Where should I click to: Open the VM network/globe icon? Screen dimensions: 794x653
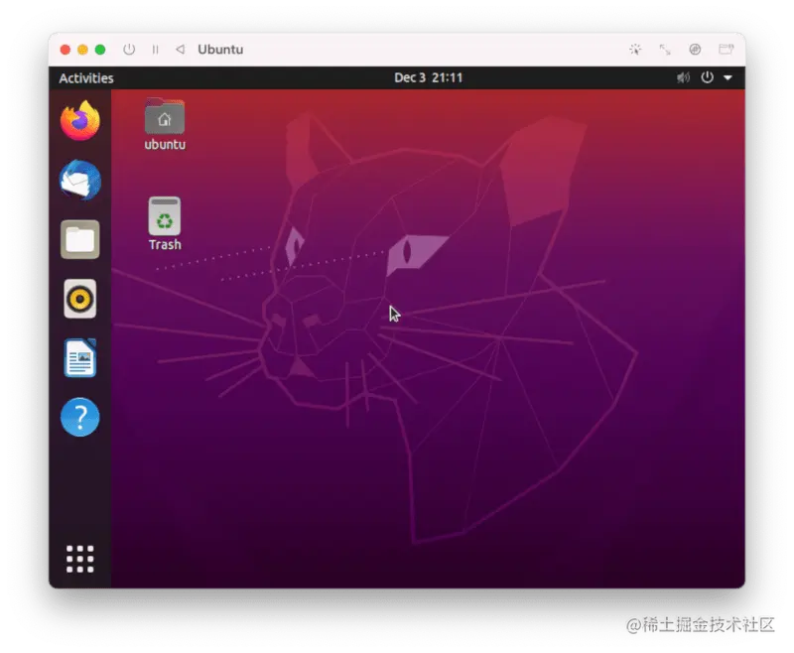tap(696, 49)
